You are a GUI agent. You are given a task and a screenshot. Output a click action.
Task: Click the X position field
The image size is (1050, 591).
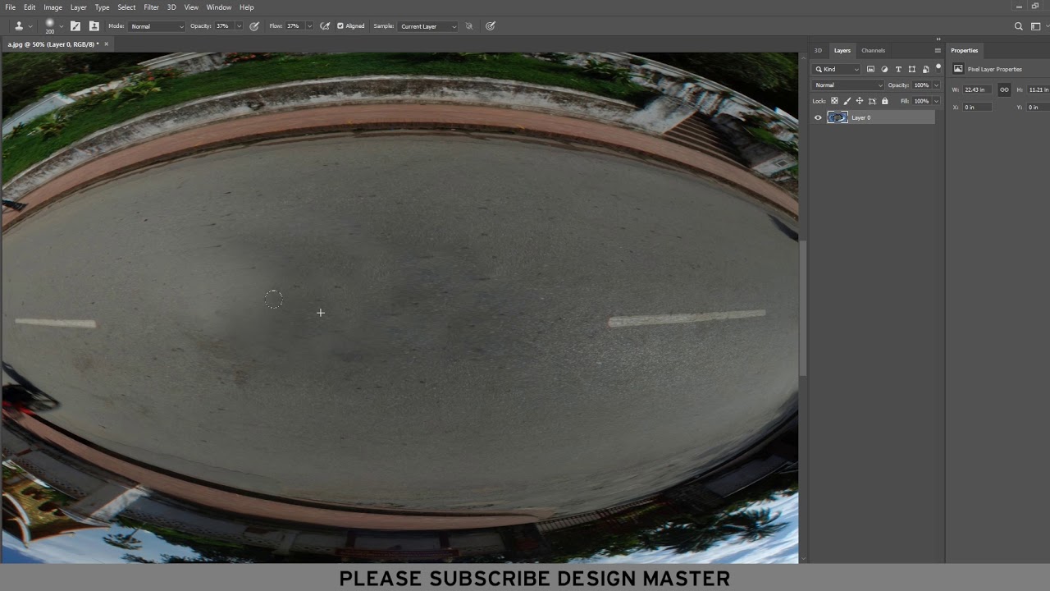[x=977, y=108]
